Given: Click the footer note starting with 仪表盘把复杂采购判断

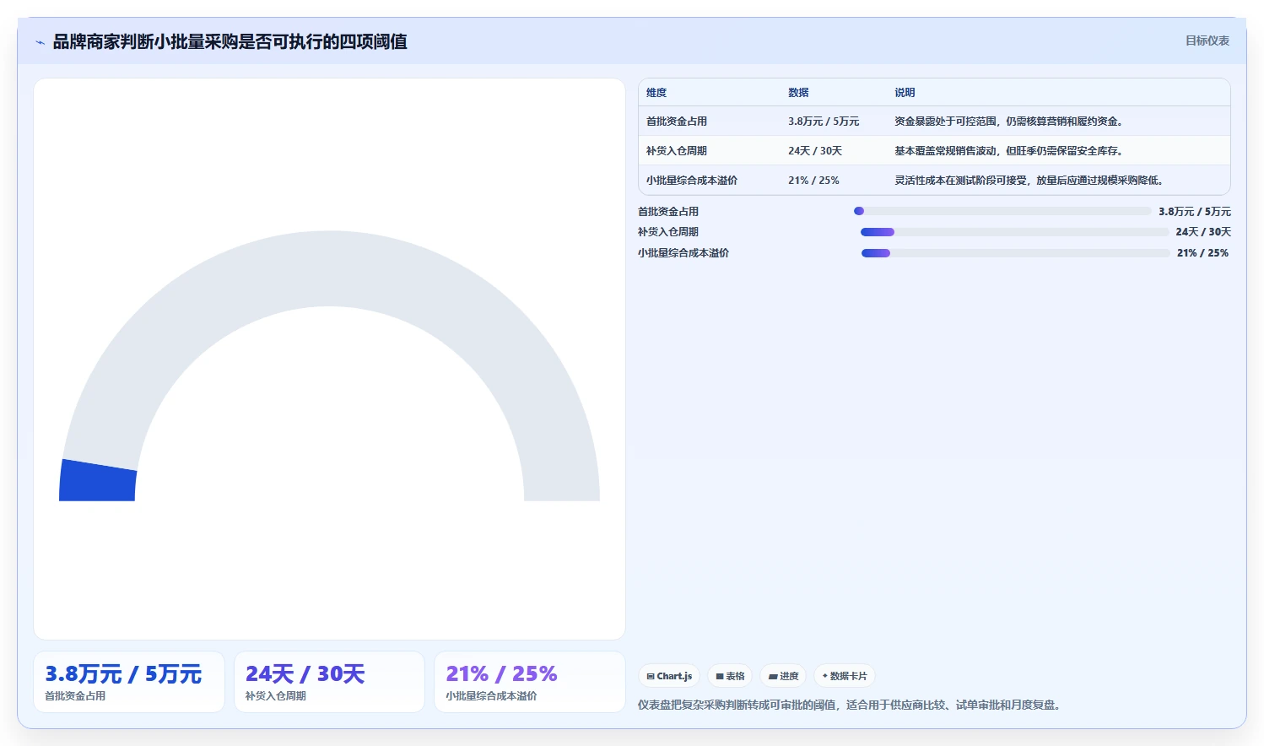Looking at the screenshot, I should 850,705.
